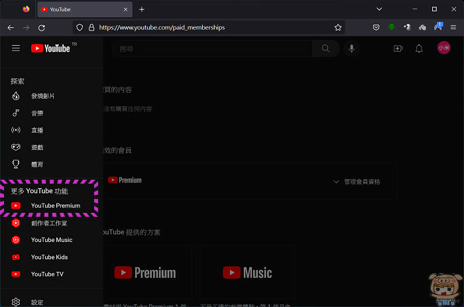Start voice search with microphone icon
Viewport: 464px width, 307px height.
point(351,48)
